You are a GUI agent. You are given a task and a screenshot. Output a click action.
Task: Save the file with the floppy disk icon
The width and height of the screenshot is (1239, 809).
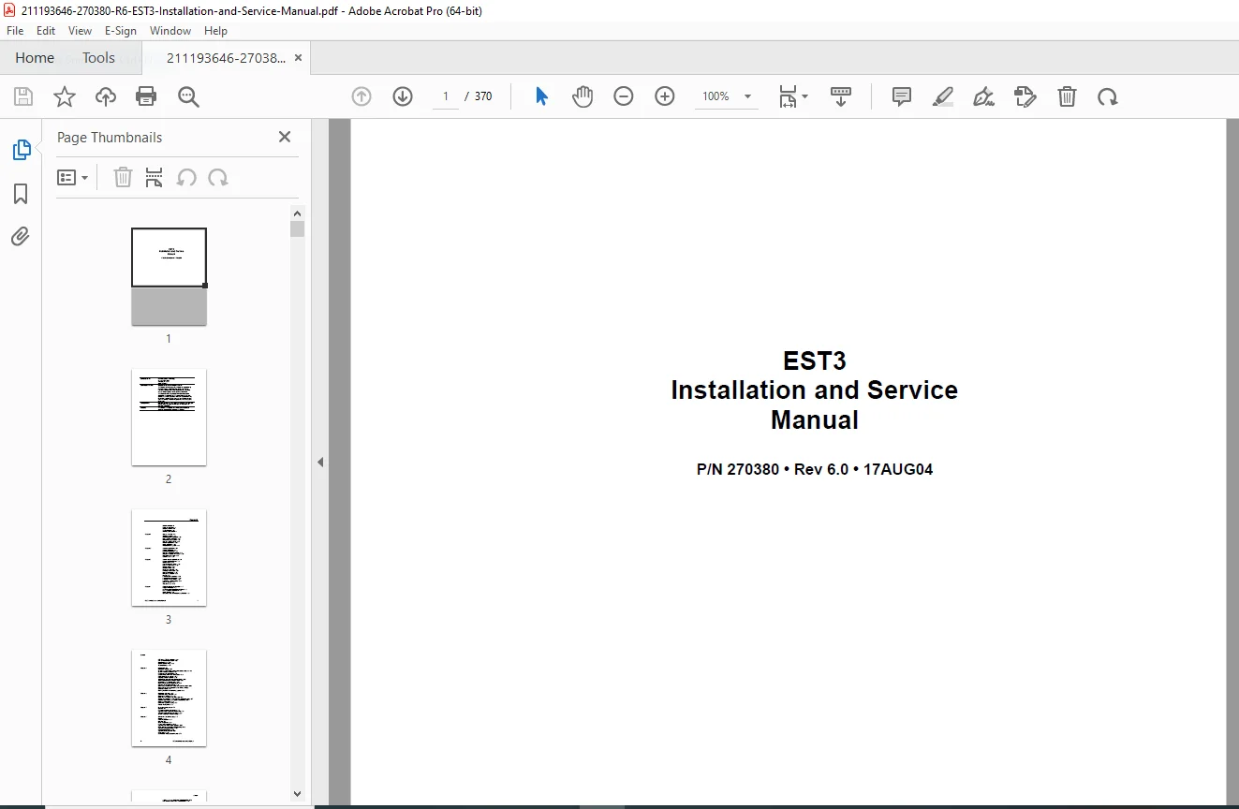pos(23,96)
